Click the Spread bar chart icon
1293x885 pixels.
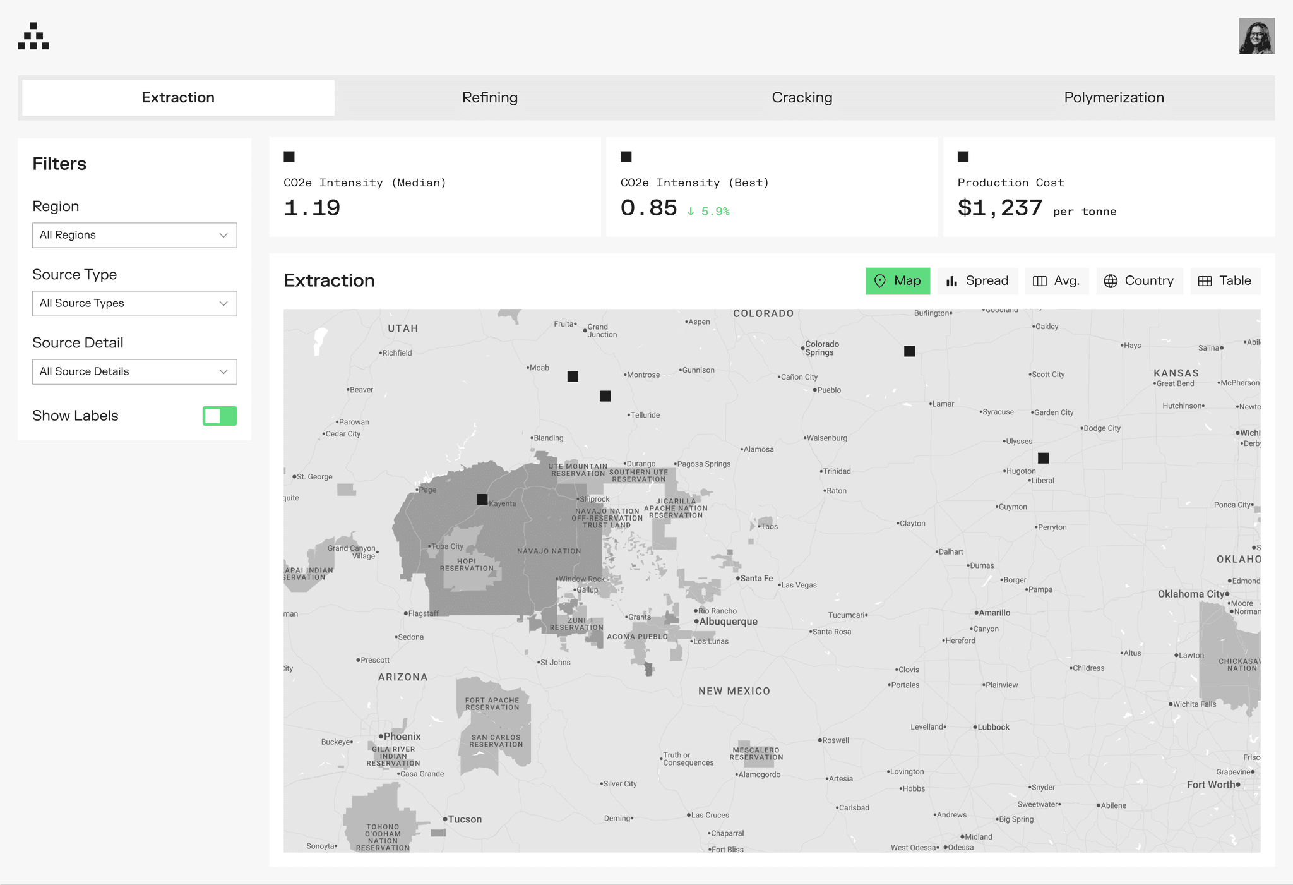point(951,281)
